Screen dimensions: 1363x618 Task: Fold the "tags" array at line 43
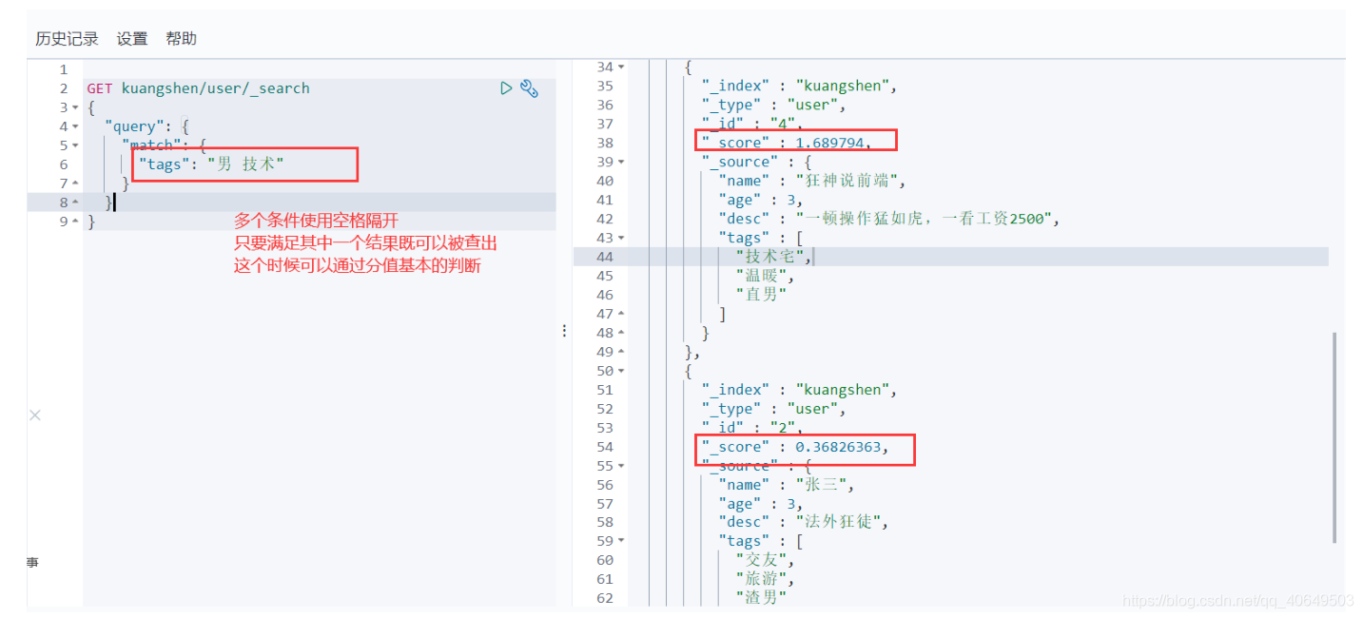(x=621, y=238)
